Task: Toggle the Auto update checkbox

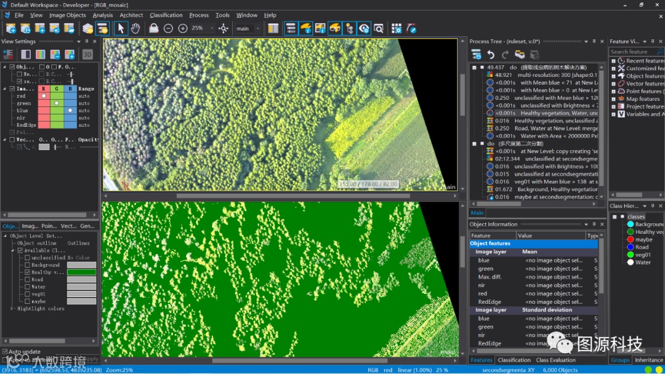Action: [5, 352]
